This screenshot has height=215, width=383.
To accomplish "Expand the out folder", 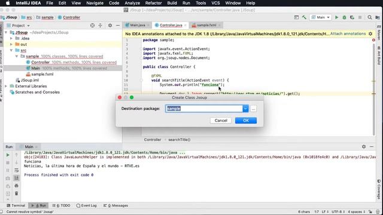I will coord(11,44).
